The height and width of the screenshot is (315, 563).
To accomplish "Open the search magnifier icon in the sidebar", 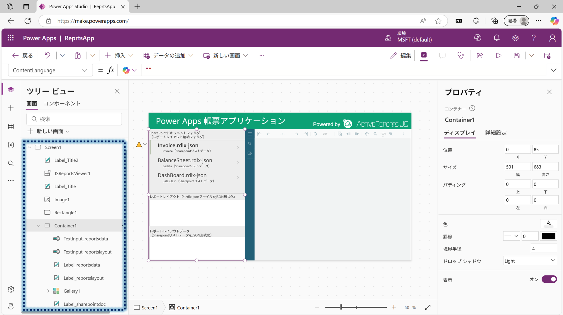I will coord(11,163).
